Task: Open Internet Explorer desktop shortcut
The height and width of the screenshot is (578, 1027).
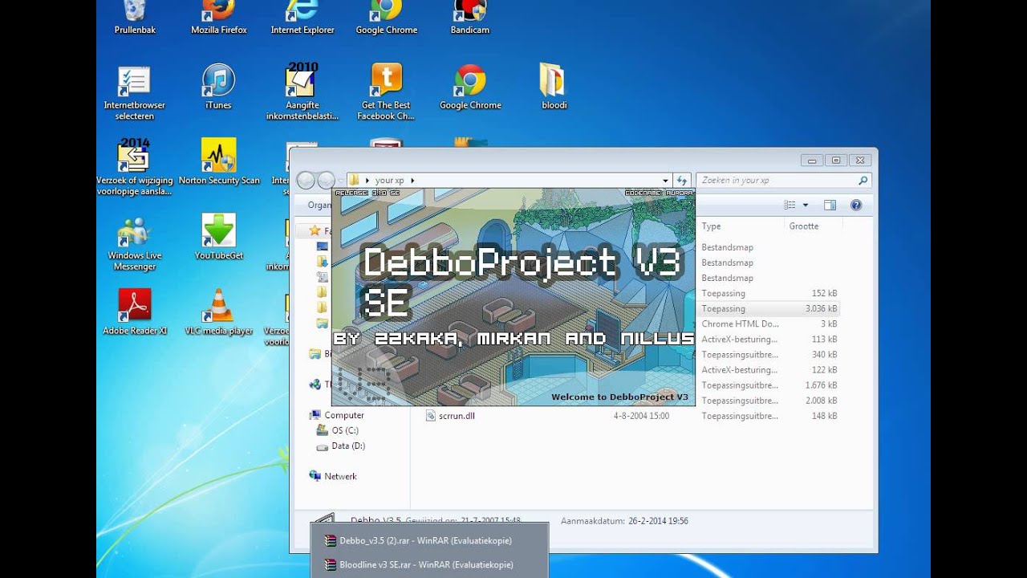Action: pyautogui.click(x=302, y=18)
